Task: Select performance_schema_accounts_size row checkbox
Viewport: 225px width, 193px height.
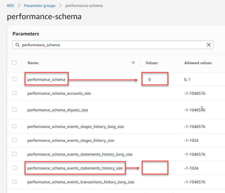Action: (x=14, y=93)
